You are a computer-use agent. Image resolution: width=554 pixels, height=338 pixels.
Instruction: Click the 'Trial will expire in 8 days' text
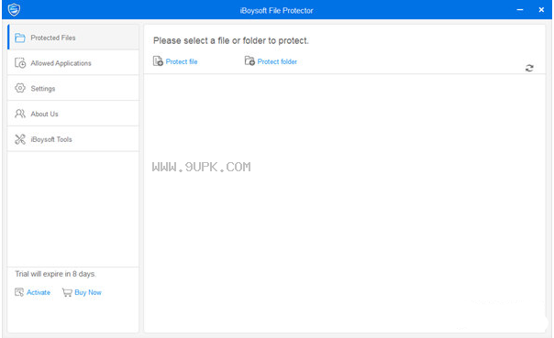[x=55, y=274]
